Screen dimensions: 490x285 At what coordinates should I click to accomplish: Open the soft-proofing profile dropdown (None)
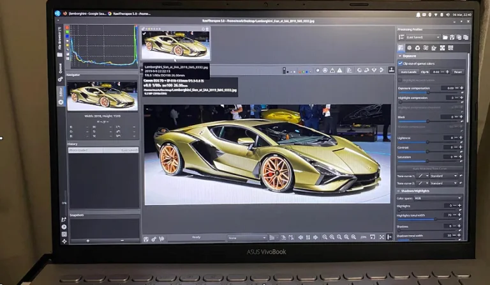(x=247, y=238)
